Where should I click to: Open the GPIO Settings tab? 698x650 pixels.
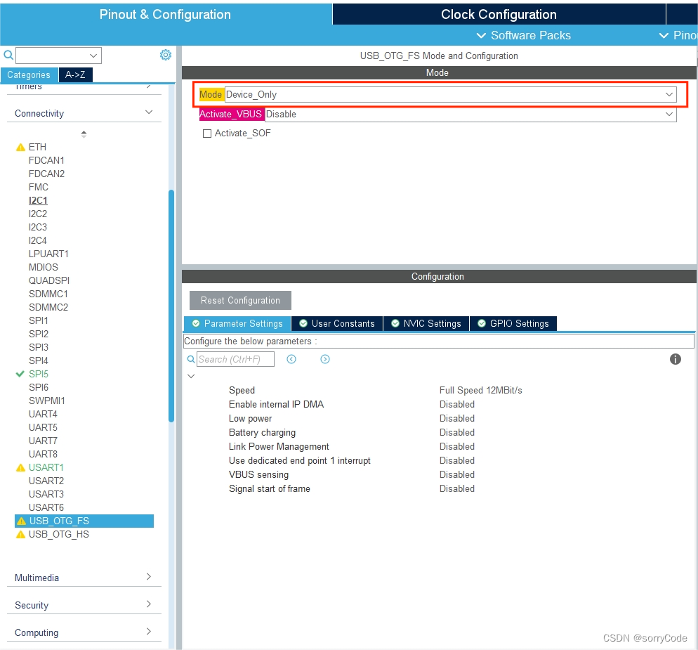coord(513,323)
